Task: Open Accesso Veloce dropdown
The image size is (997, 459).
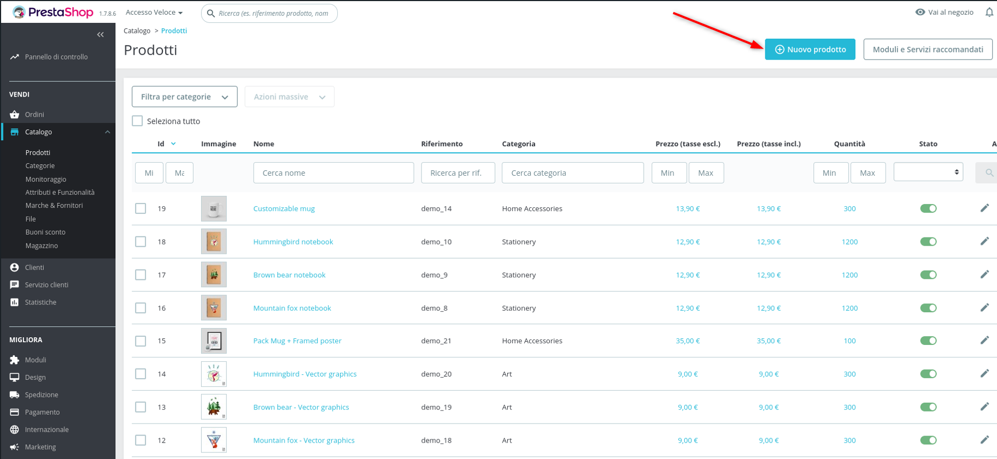Action: [x=154, y=12]
